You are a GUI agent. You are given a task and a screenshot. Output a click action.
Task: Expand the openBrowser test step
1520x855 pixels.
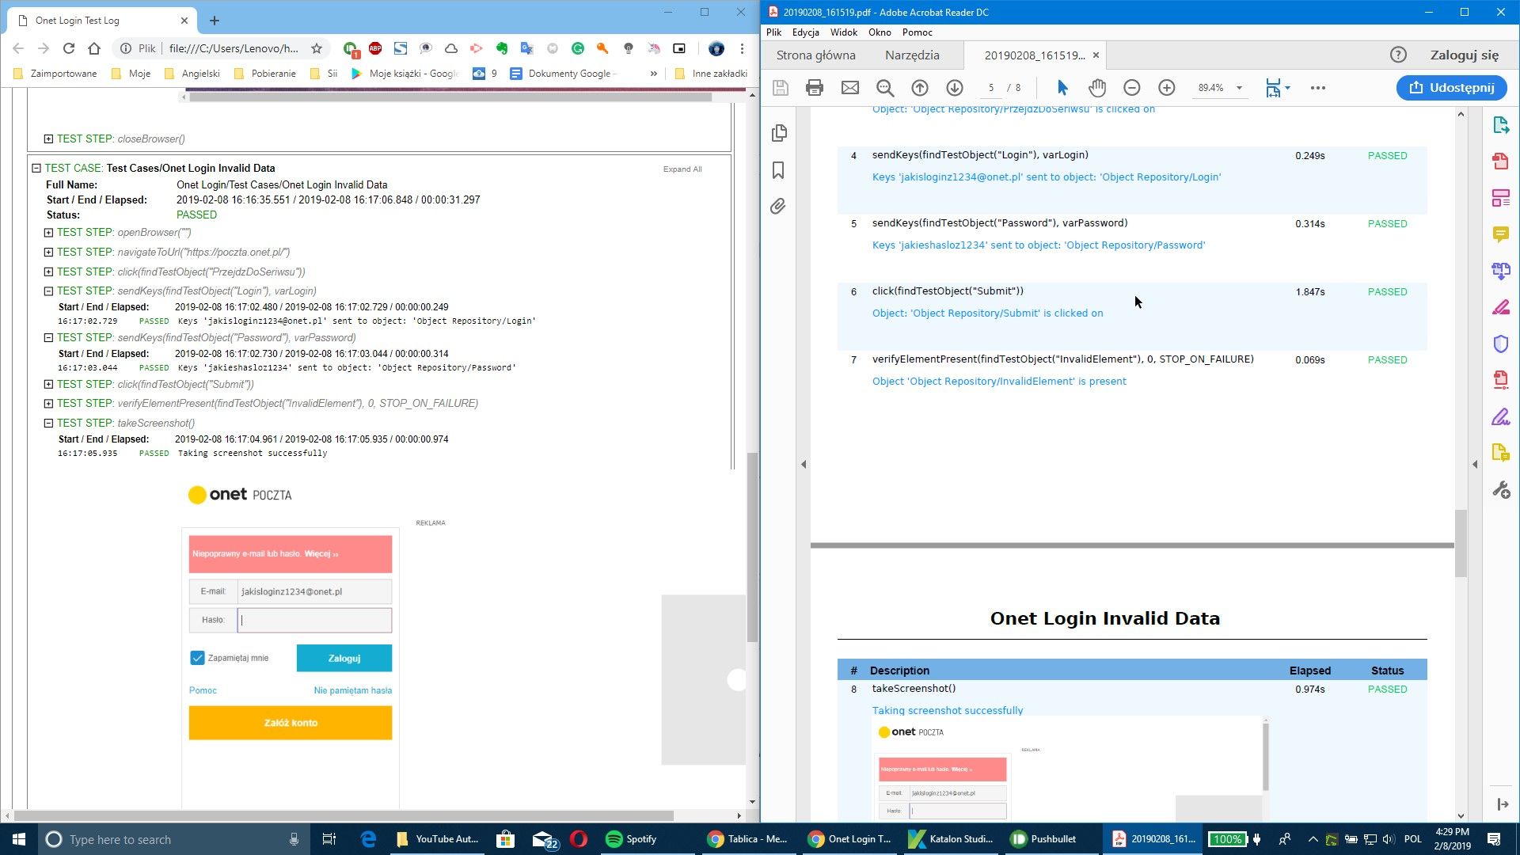tap(48, 233)
